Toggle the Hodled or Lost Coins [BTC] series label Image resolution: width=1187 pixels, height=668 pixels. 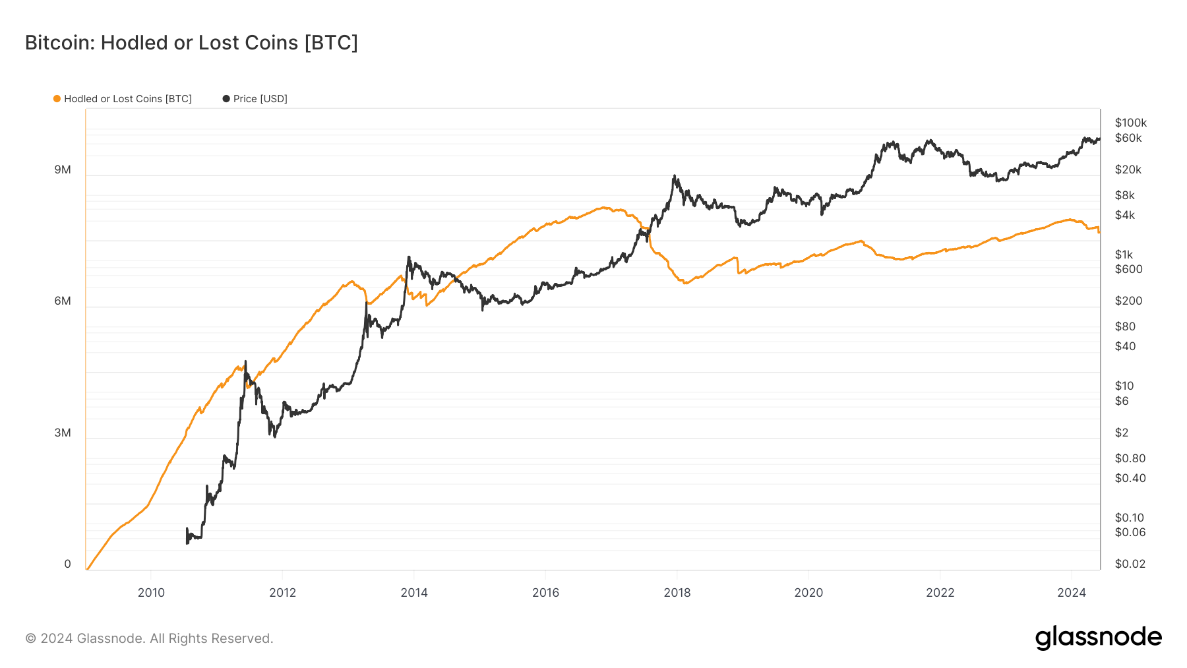[x=128, y=99]
